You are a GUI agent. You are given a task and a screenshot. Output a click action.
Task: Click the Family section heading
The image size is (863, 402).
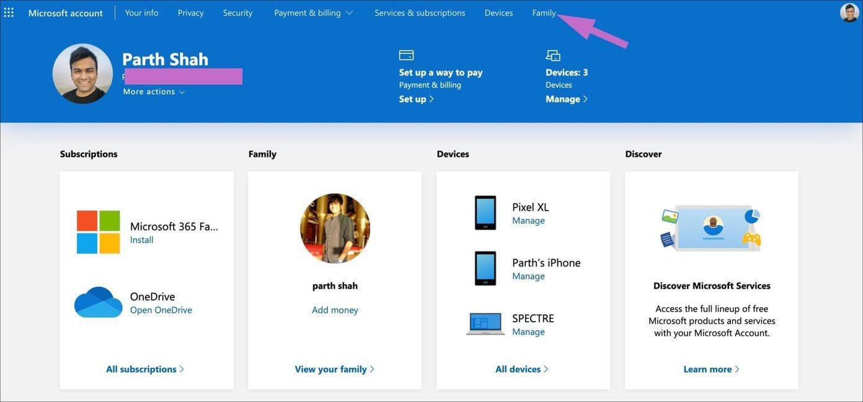pyautogui.click(x=262, y=154)
